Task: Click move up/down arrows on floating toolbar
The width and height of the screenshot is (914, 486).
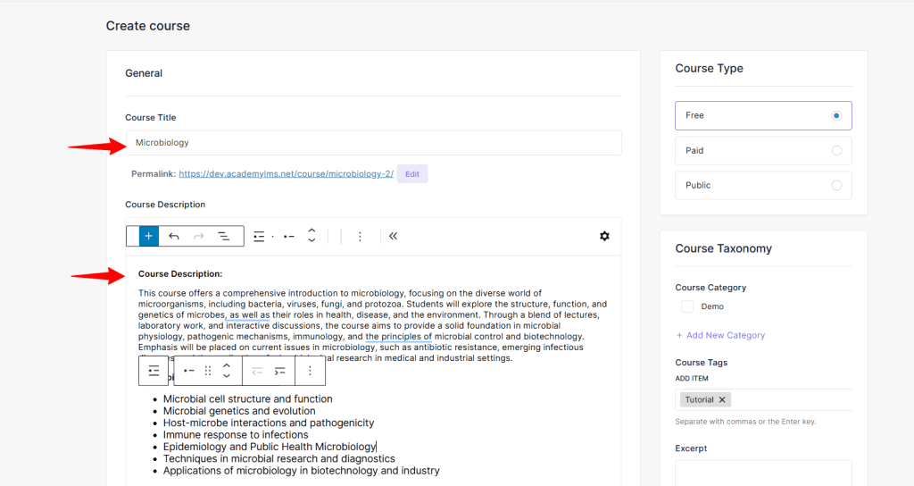Action: coord(227,371)
